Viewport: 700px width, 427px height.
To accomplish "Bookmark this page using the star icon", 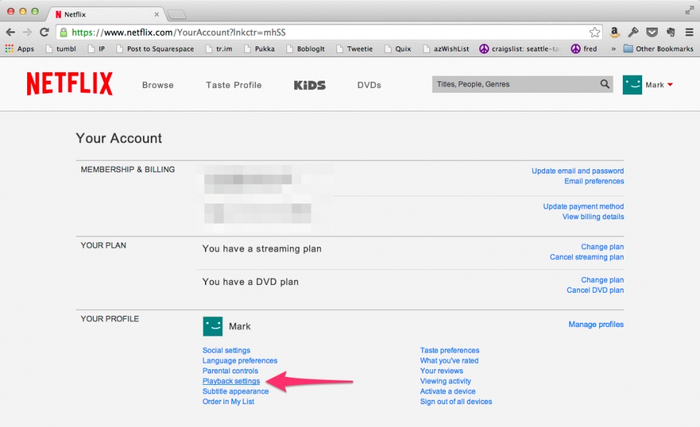I will (x=594, y=32).
